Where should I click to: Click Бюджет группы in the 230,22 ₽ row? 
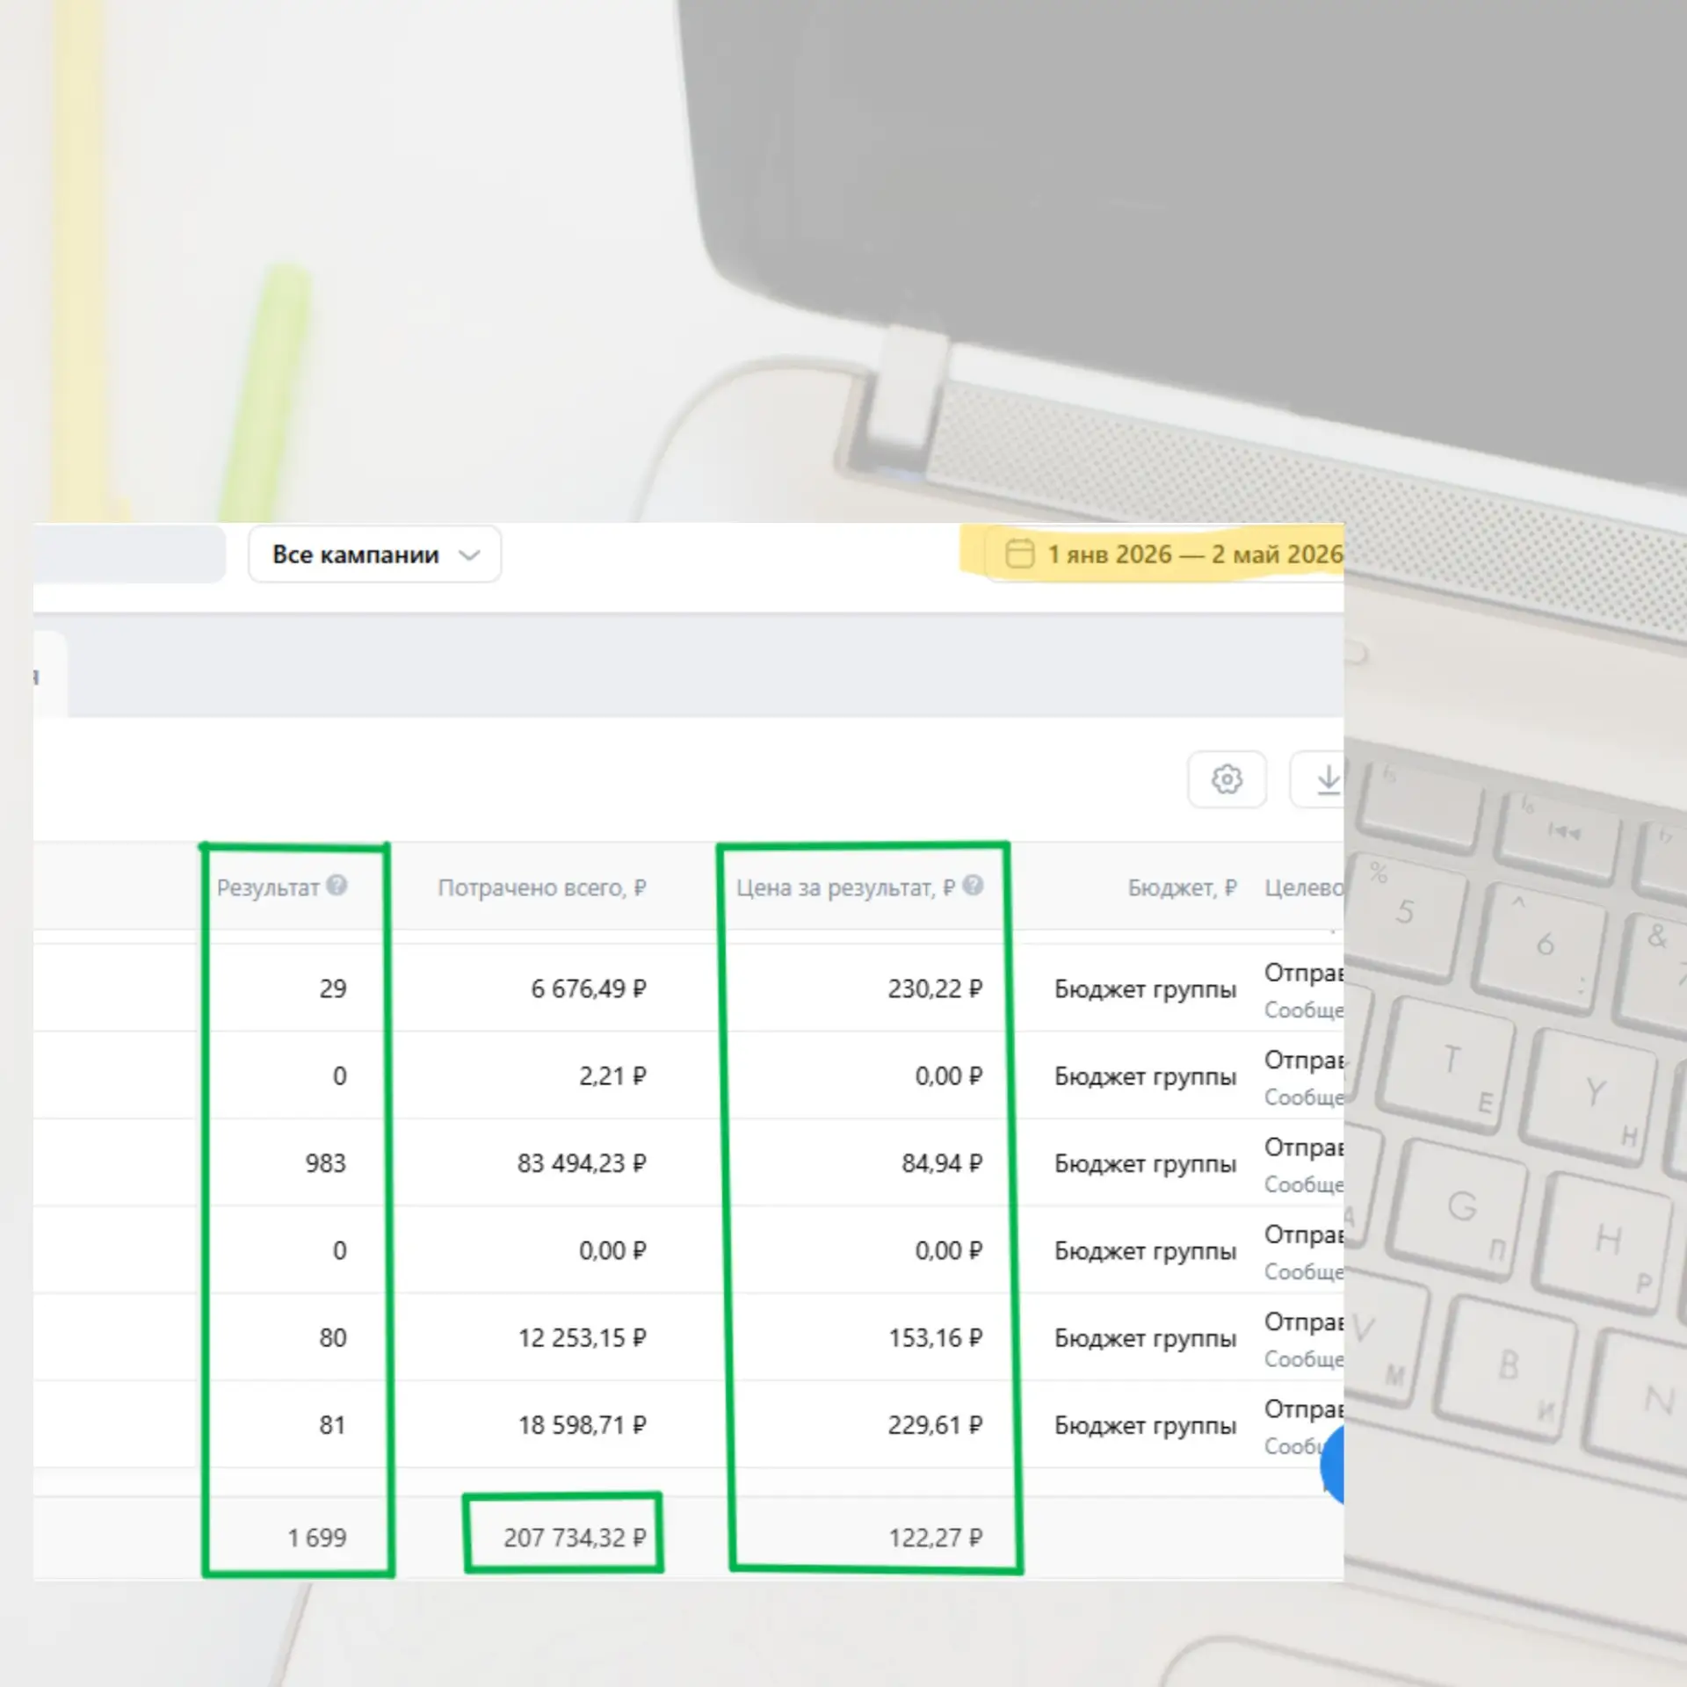pyautogui.click(x=1146, y=989)
